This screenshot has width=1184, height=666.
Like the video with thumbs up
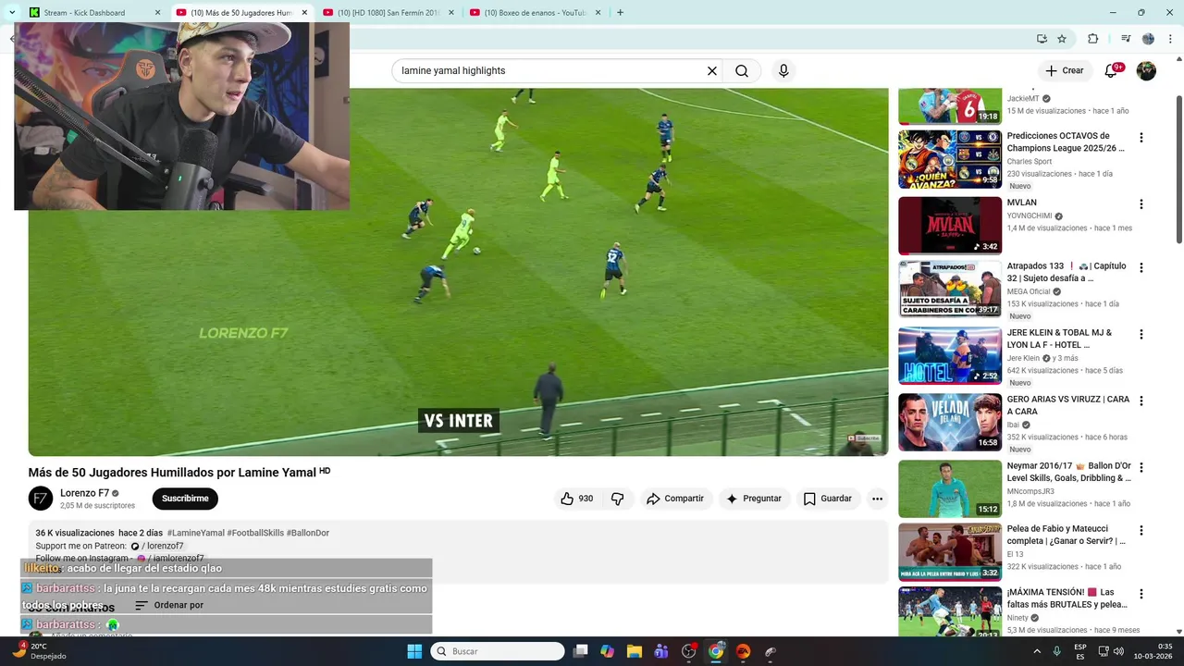pyautogui.click(x=576, y=499)
